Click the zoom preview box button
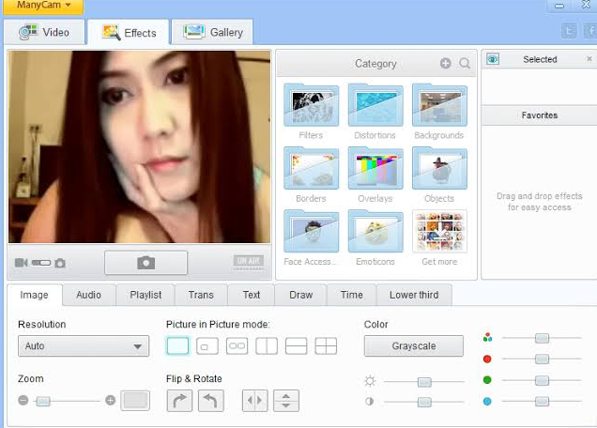 pyautogui.click(x=135, y=400)
